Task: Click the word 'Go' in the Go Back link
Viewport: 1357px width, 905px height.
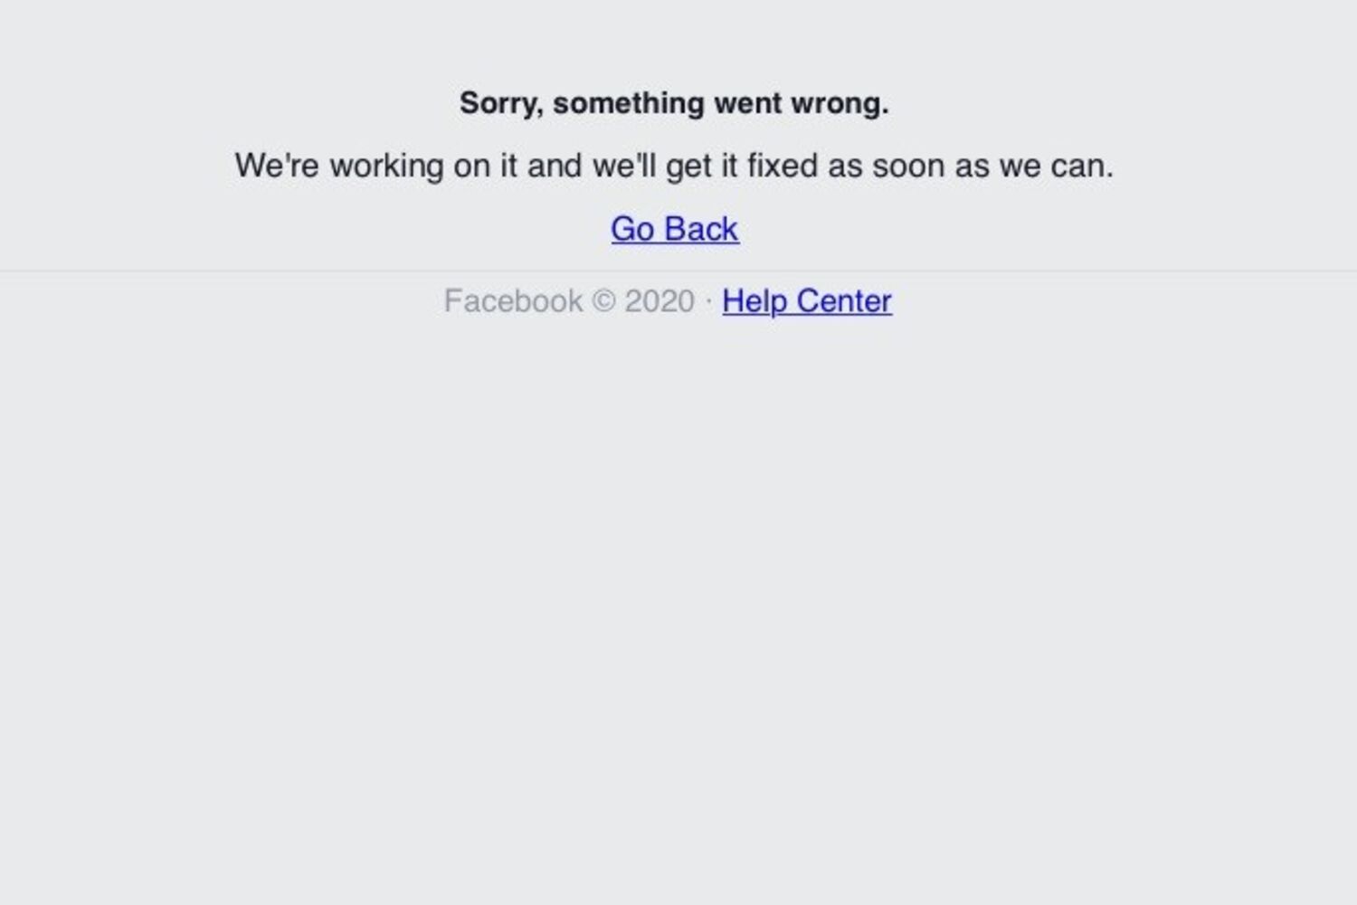Action: pyautogui.click(x=632, y=229)
